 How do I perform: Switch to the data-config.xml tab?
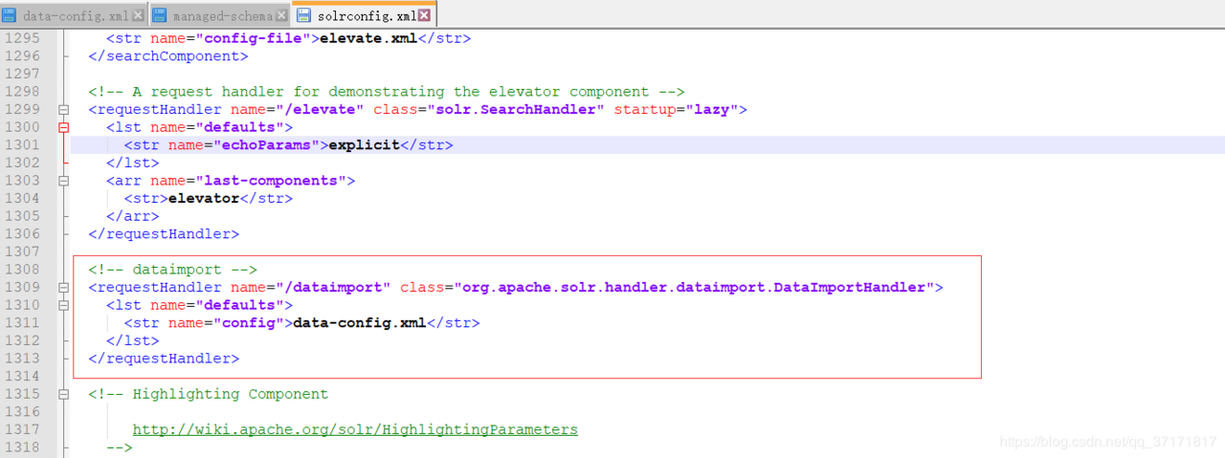(75, 15)
